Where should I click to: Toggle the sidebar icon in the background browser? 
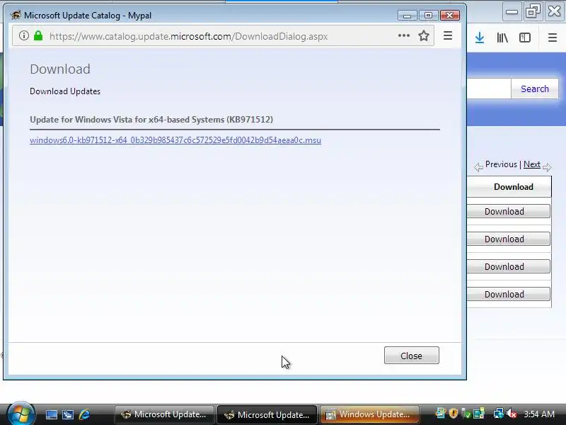pyautogui.click(x=525, y=38)
